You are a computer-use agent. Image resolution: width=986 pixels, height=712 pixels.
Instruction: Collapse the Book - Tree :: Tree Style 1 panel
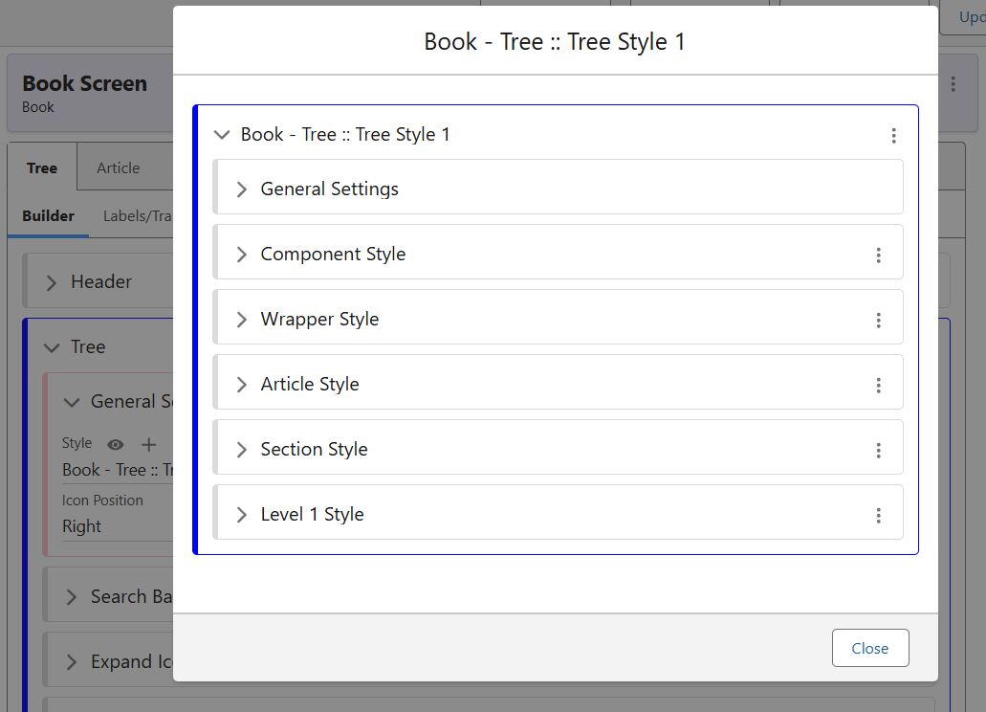pyautogui.click(x=222, y=135)
